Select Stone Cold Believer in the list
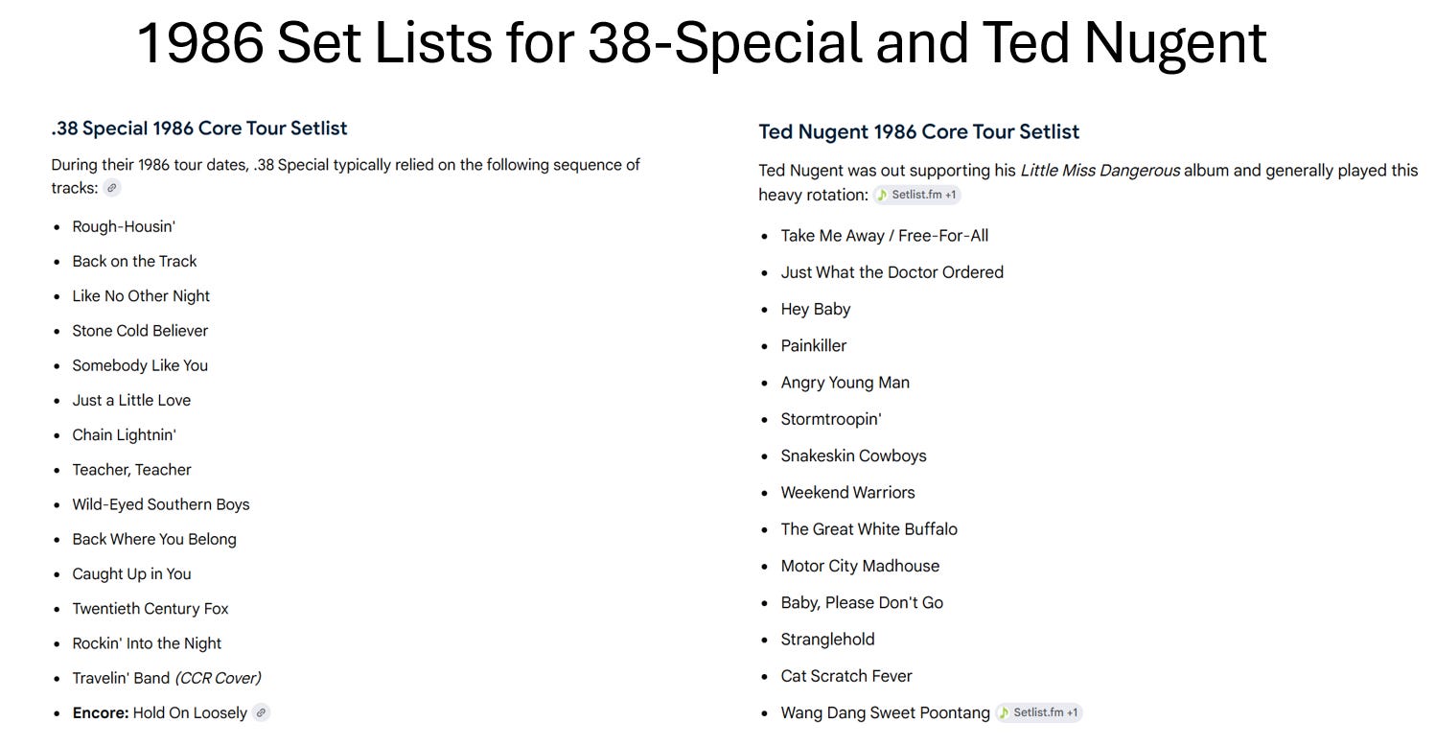The width and height of the screenshot is (1436, 746). [x=140, y=331]
